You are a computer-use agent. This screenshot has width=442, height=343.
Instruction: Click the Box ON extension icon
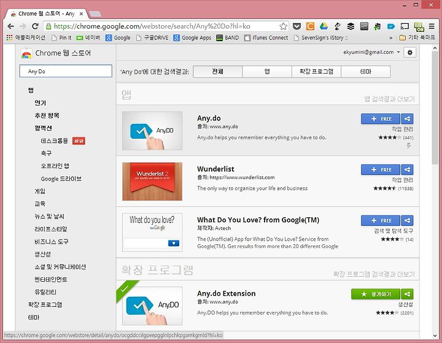click(x=419, y=27)
